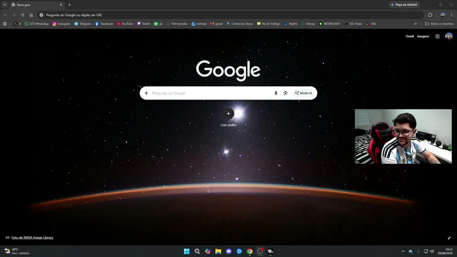Open the Windows Start menu
Image resolution: width=457 pixels, height=257 pixels.
(x=187, y=251)
